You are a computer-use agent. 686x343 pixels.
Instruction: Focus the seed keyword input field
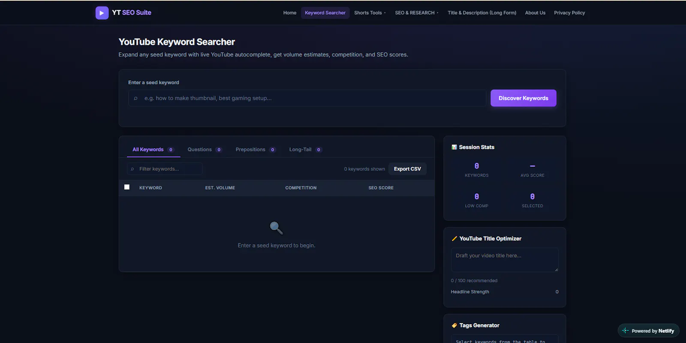[x=307, y=98]
